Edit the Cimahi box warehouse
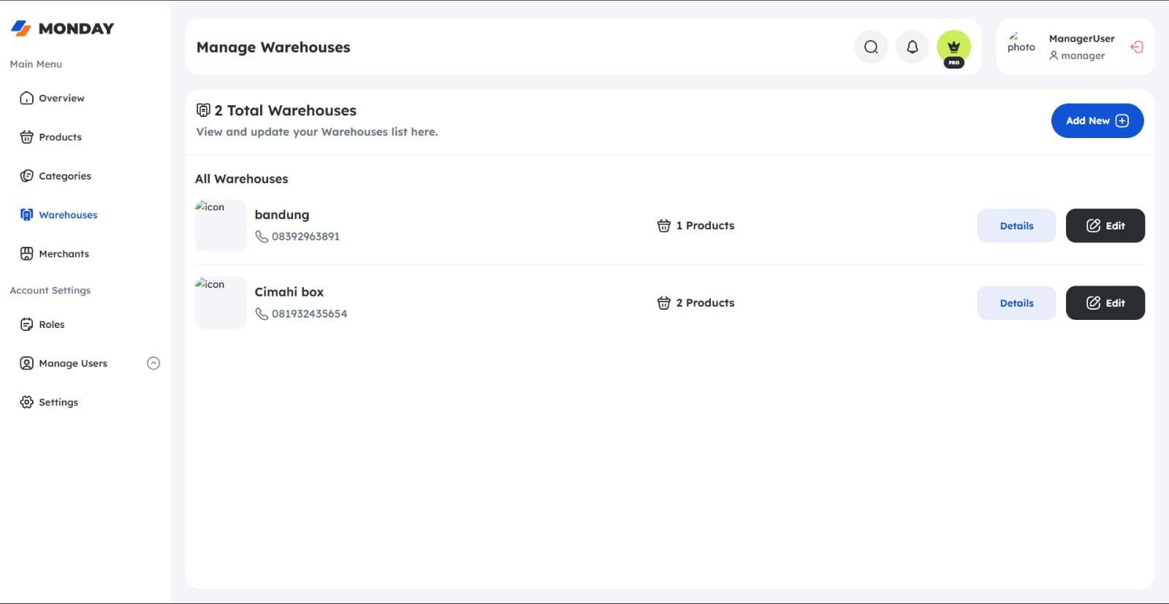The width and height of the screenshot is (1169, 604). (1105, 303)
